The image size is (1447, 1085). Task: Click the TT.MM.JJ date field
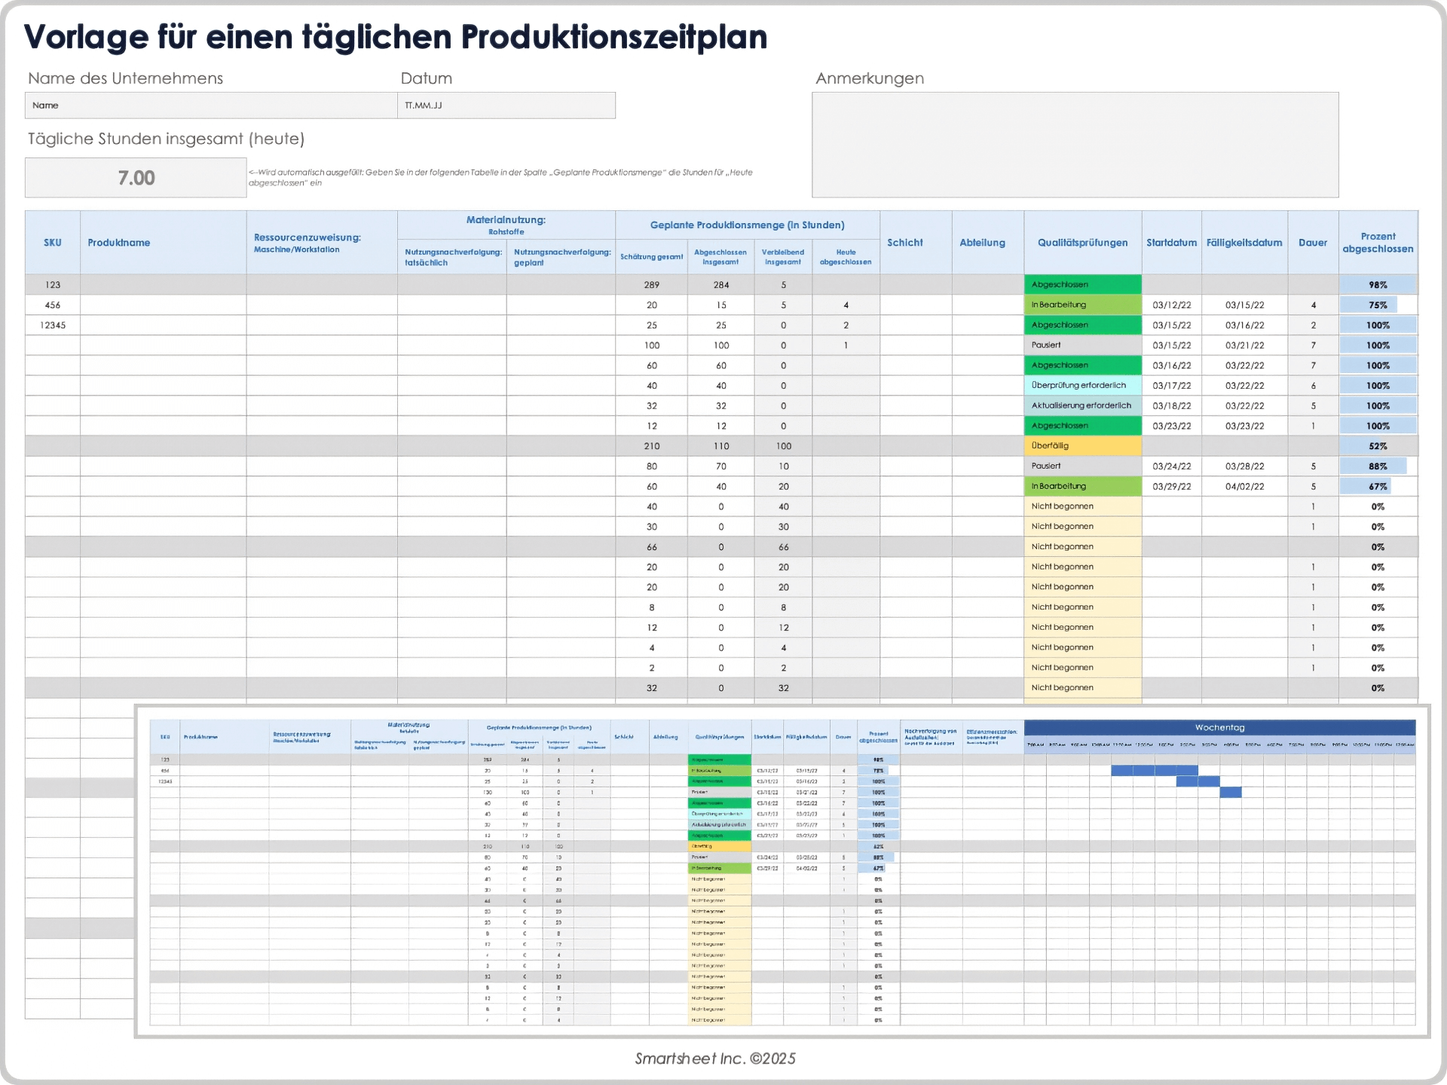click(506, 105)
